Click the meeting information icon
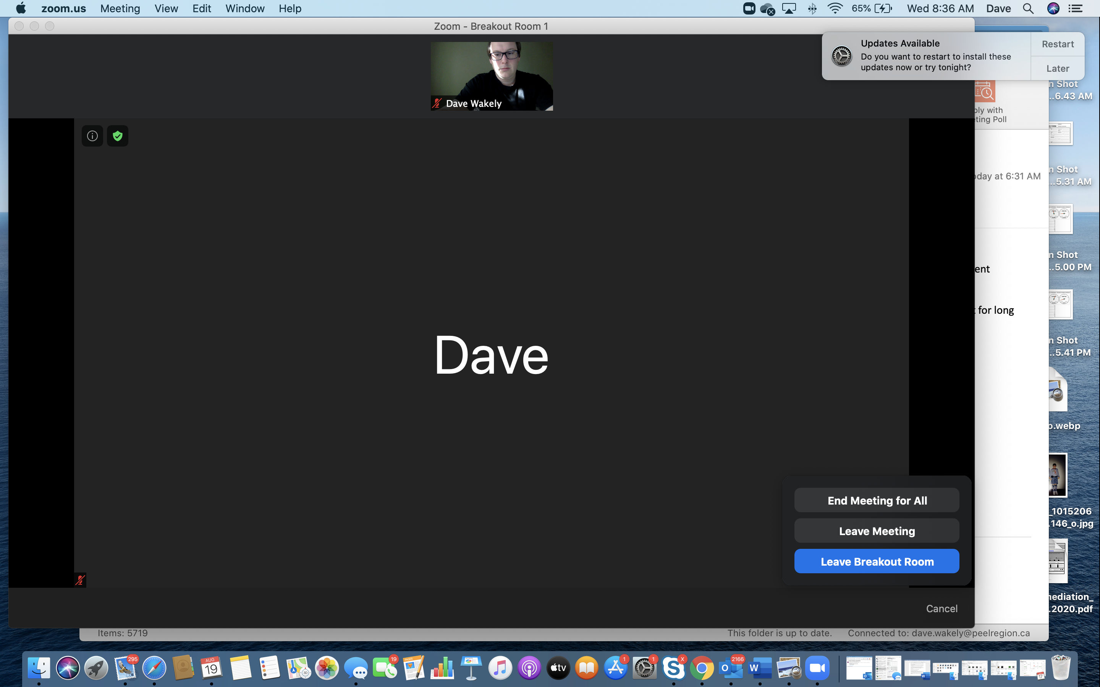 (x=92, y=136)
